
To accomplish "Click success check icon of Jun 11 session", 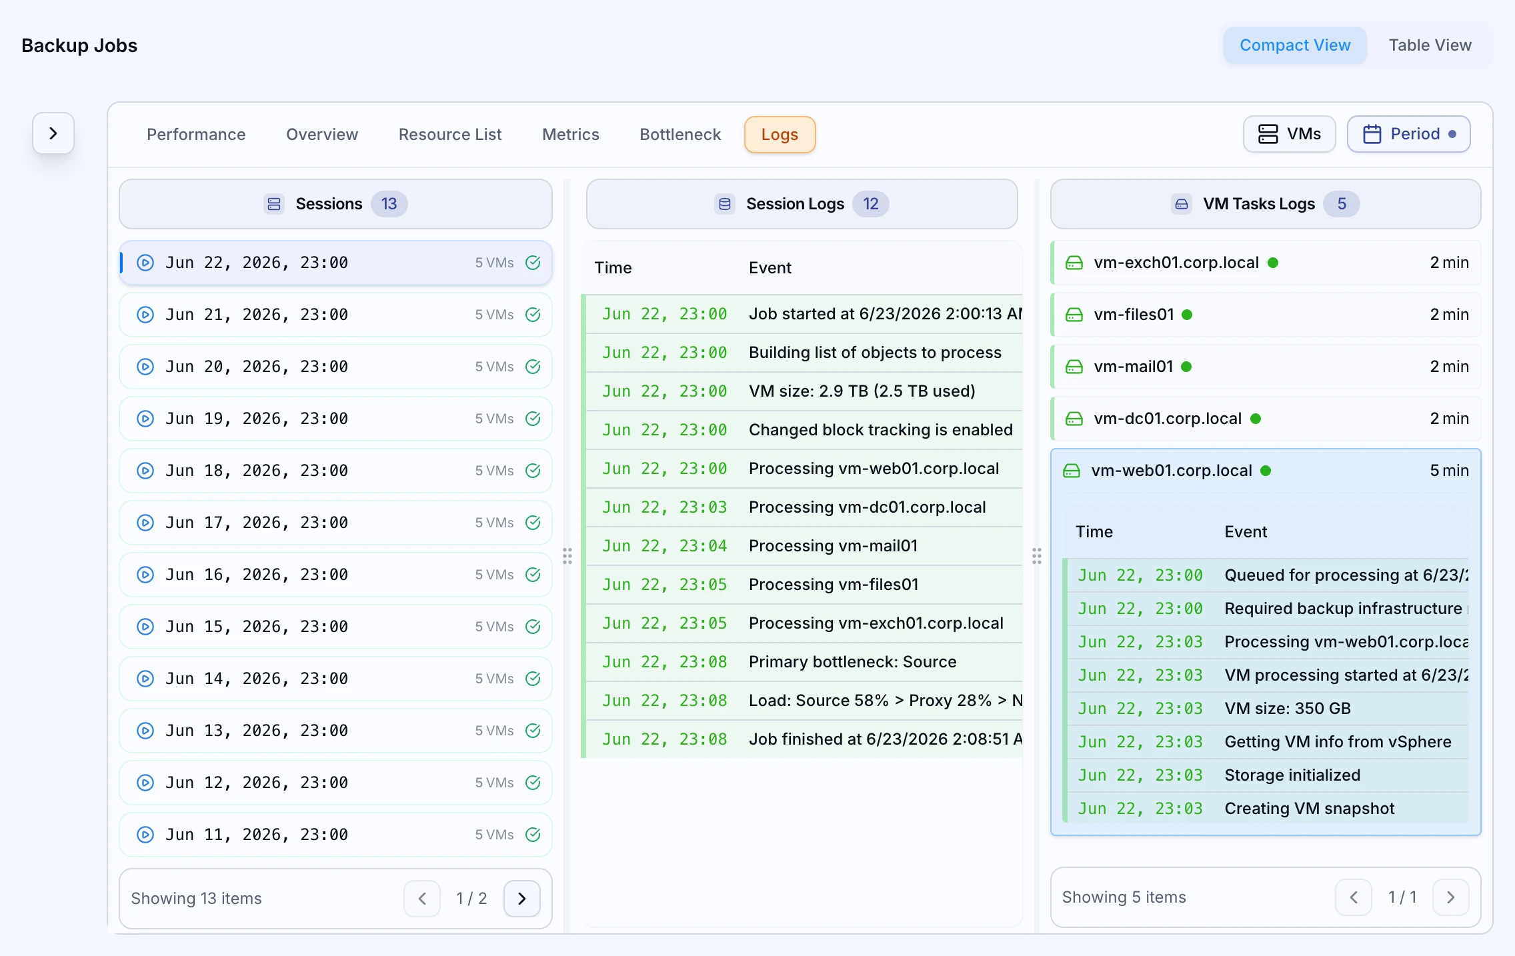I will 533,835.
